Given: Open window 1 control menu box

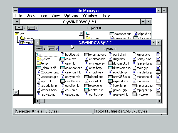Looking at the screenshot, I should [x=17, y=22].
